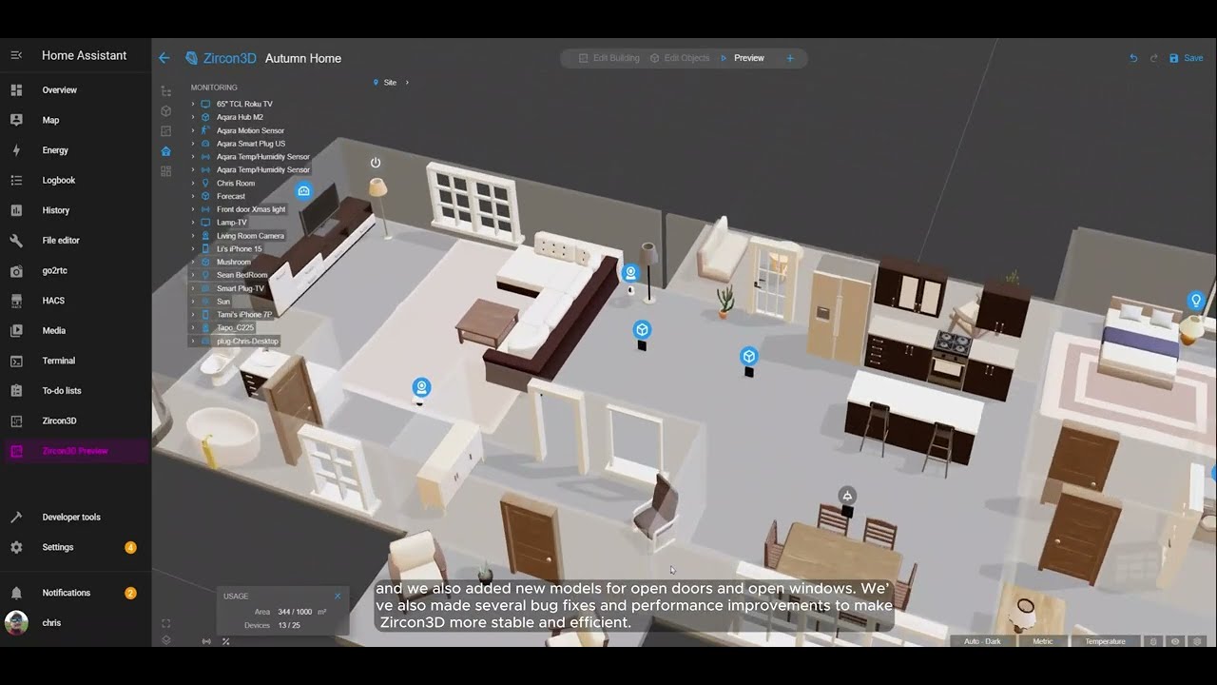Expand the Chris Room row
Screen dimensions: 1217x685
(193, 183)
